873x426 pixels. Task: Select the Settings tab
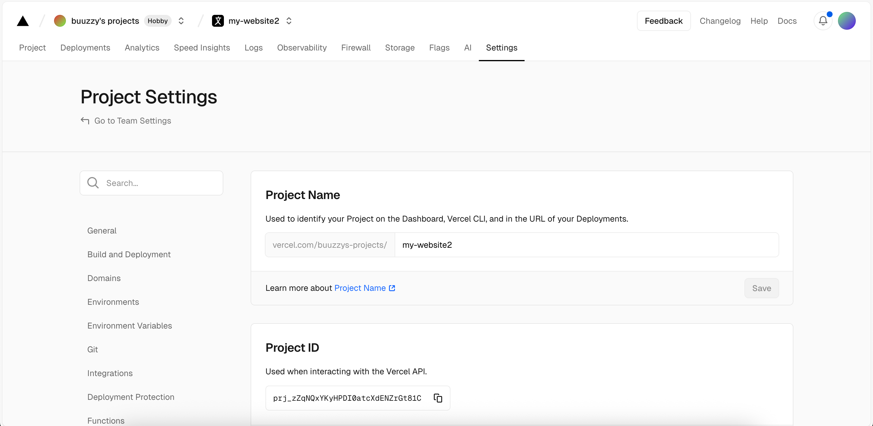tap(502, 48)
